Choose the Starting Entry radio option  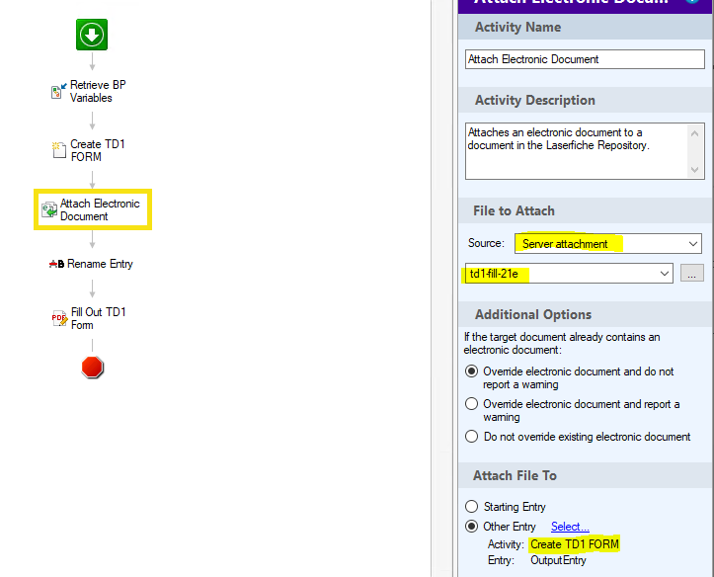[471, 507]
